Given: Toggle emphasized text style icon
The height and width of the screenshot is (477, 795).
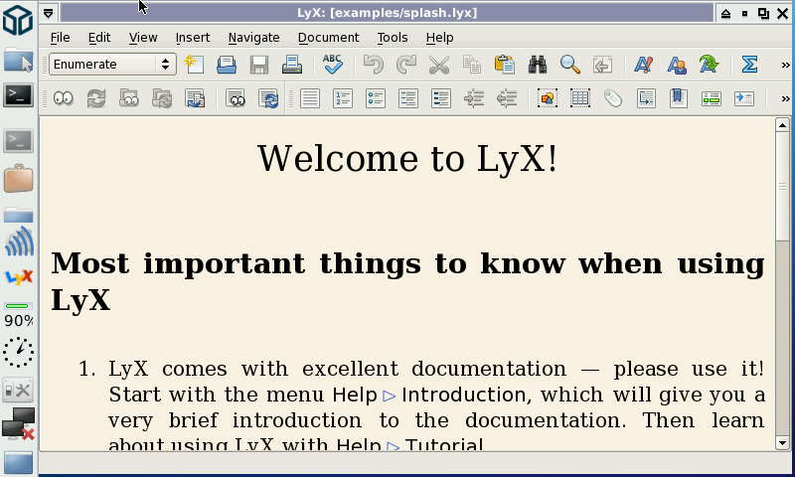Looking at the screenshot, I should pyautogui.click(x=643, y=65).
